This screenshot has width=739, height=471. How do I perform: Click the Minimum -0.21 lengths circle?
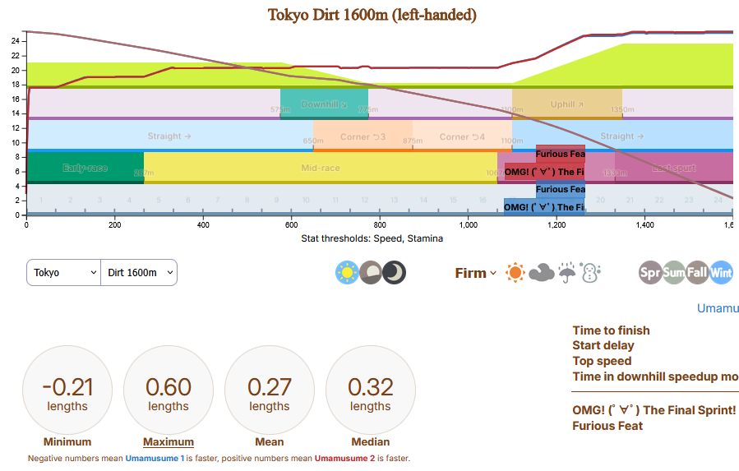[67, 390]
